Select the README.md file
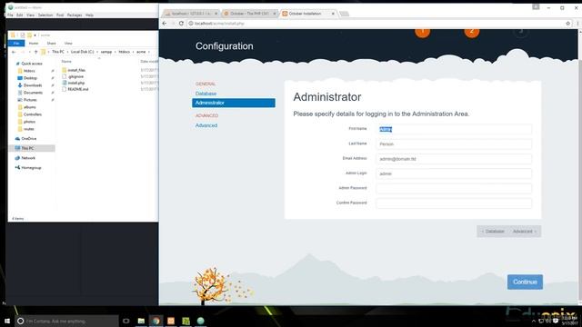Viewport: 582px width, 327px height. (x=78, y=89)
